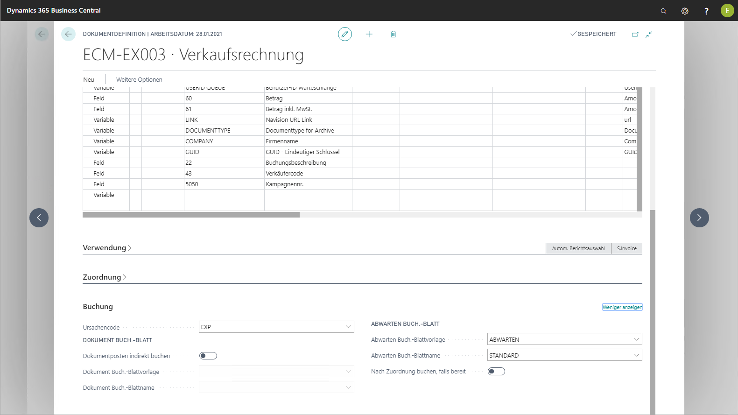This screenshot has height=415, width=738.
Task: Click the collapse page arrows icon
Action: [649, 34]
